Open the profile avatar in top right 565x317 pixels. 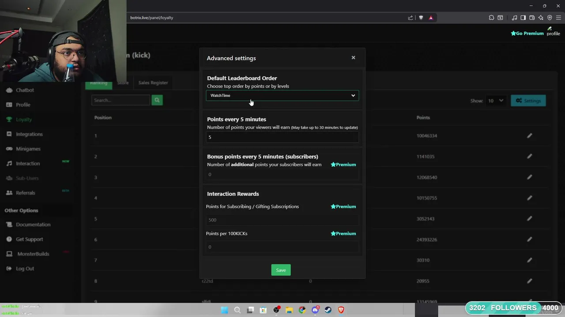[x=553, y=31]
